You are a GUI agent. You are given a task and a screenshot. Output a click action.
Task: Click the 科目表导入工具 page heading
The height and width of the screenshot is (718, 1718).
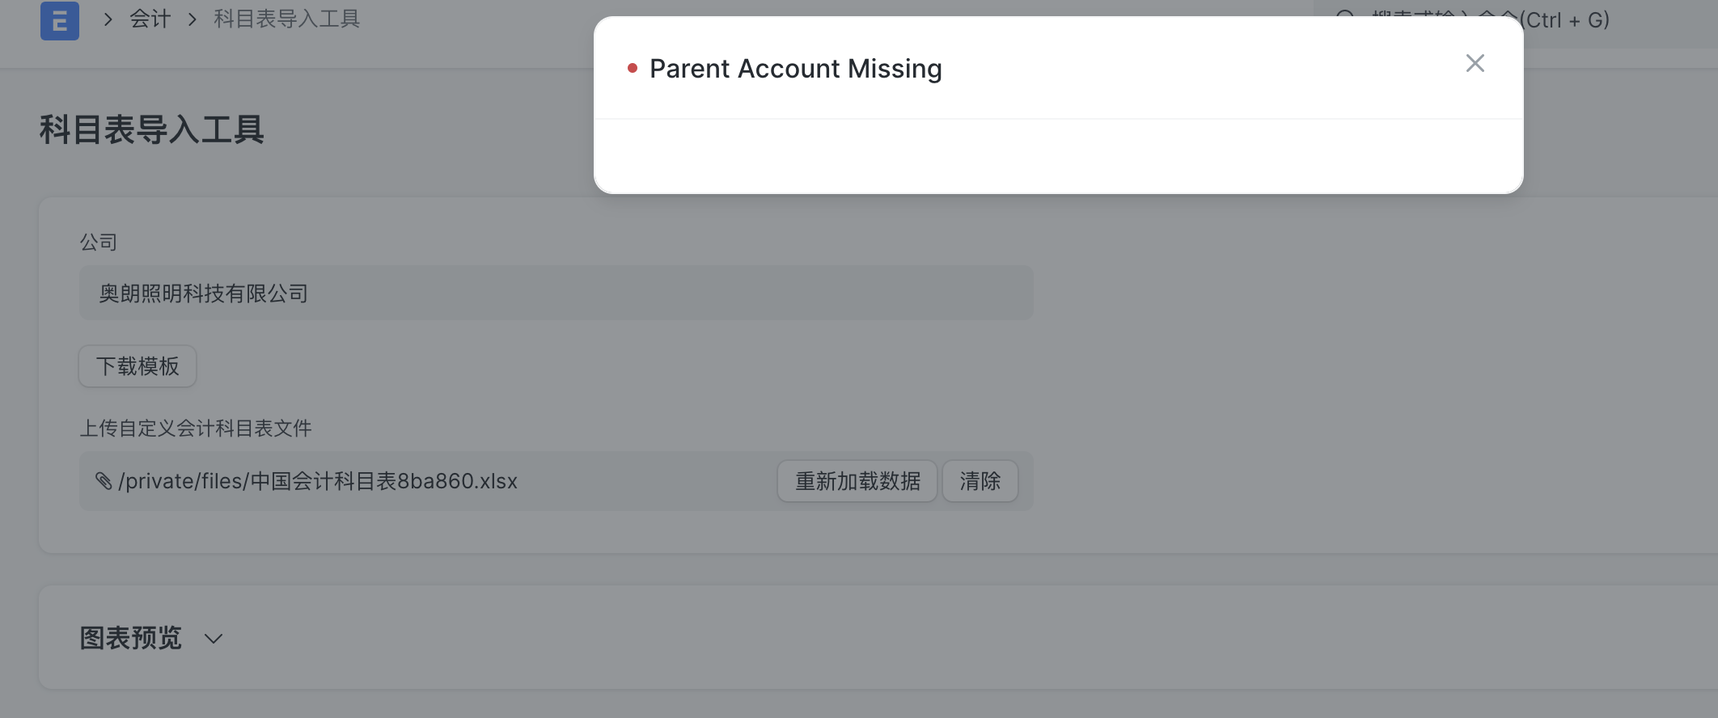click(152, 130)
